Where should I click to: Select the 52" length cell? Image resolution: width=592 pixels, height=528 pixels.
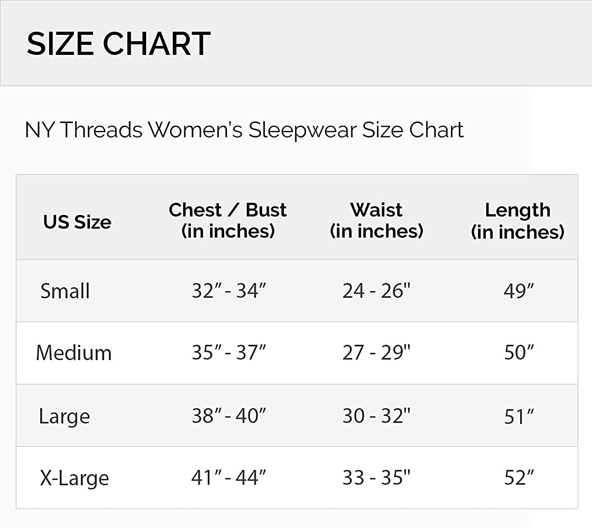click(x=519, y=478)
